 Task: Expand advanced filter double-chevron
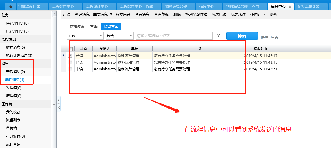tap(219, 36)
